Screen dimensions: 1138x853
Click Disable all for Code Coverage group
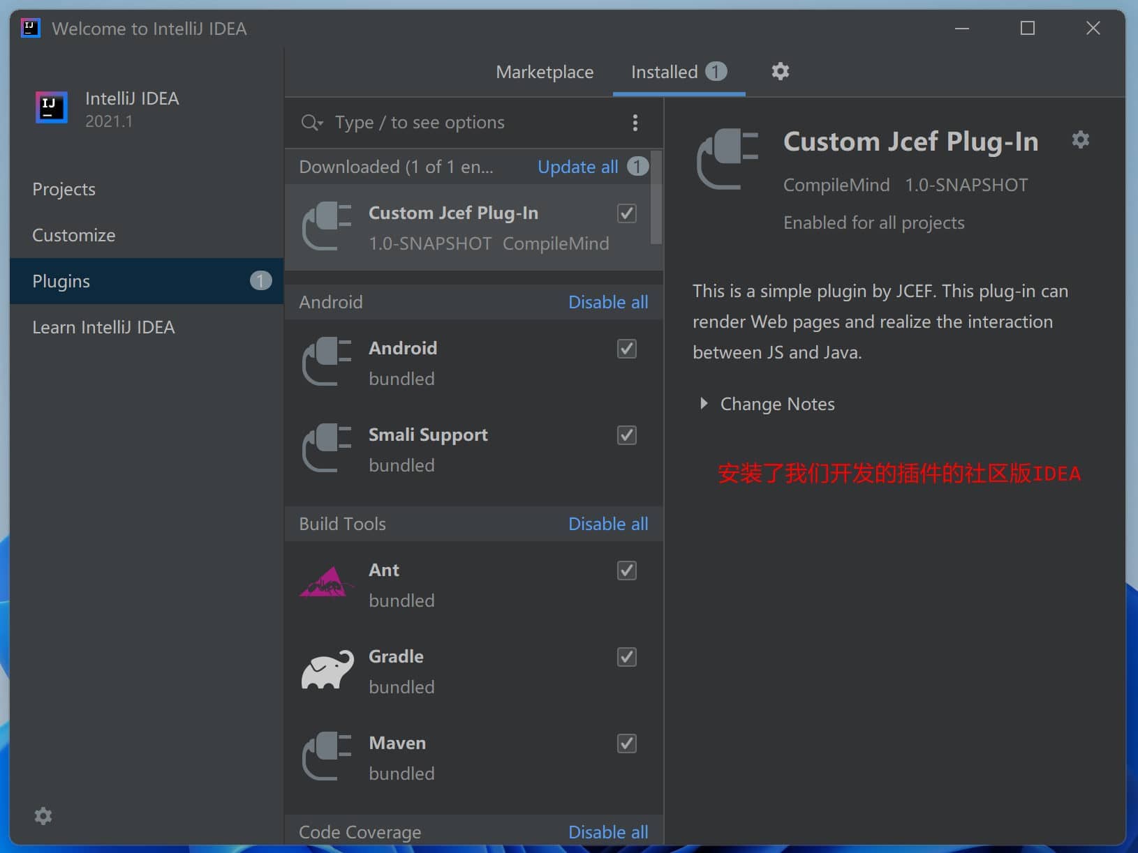(608, 832)
